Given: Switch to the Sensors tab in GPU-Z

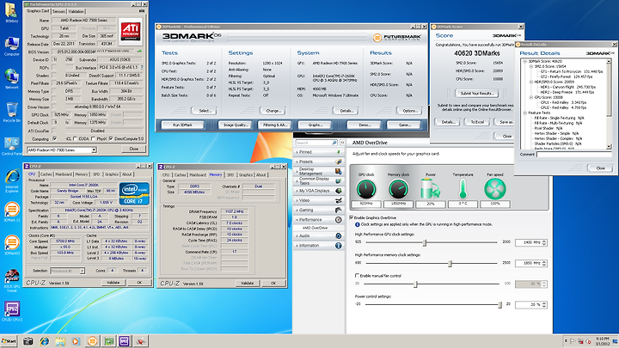Looking at the screenshot, I should click(58, 11).
